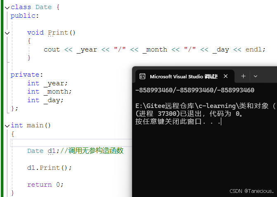Open a new terminal tab with plus button
The height and width of the screenshot is (197, 277).
pos(243,76)
